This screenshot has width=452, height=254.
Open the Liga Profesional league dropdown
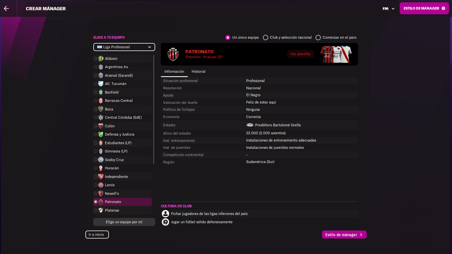pos(124,47)
